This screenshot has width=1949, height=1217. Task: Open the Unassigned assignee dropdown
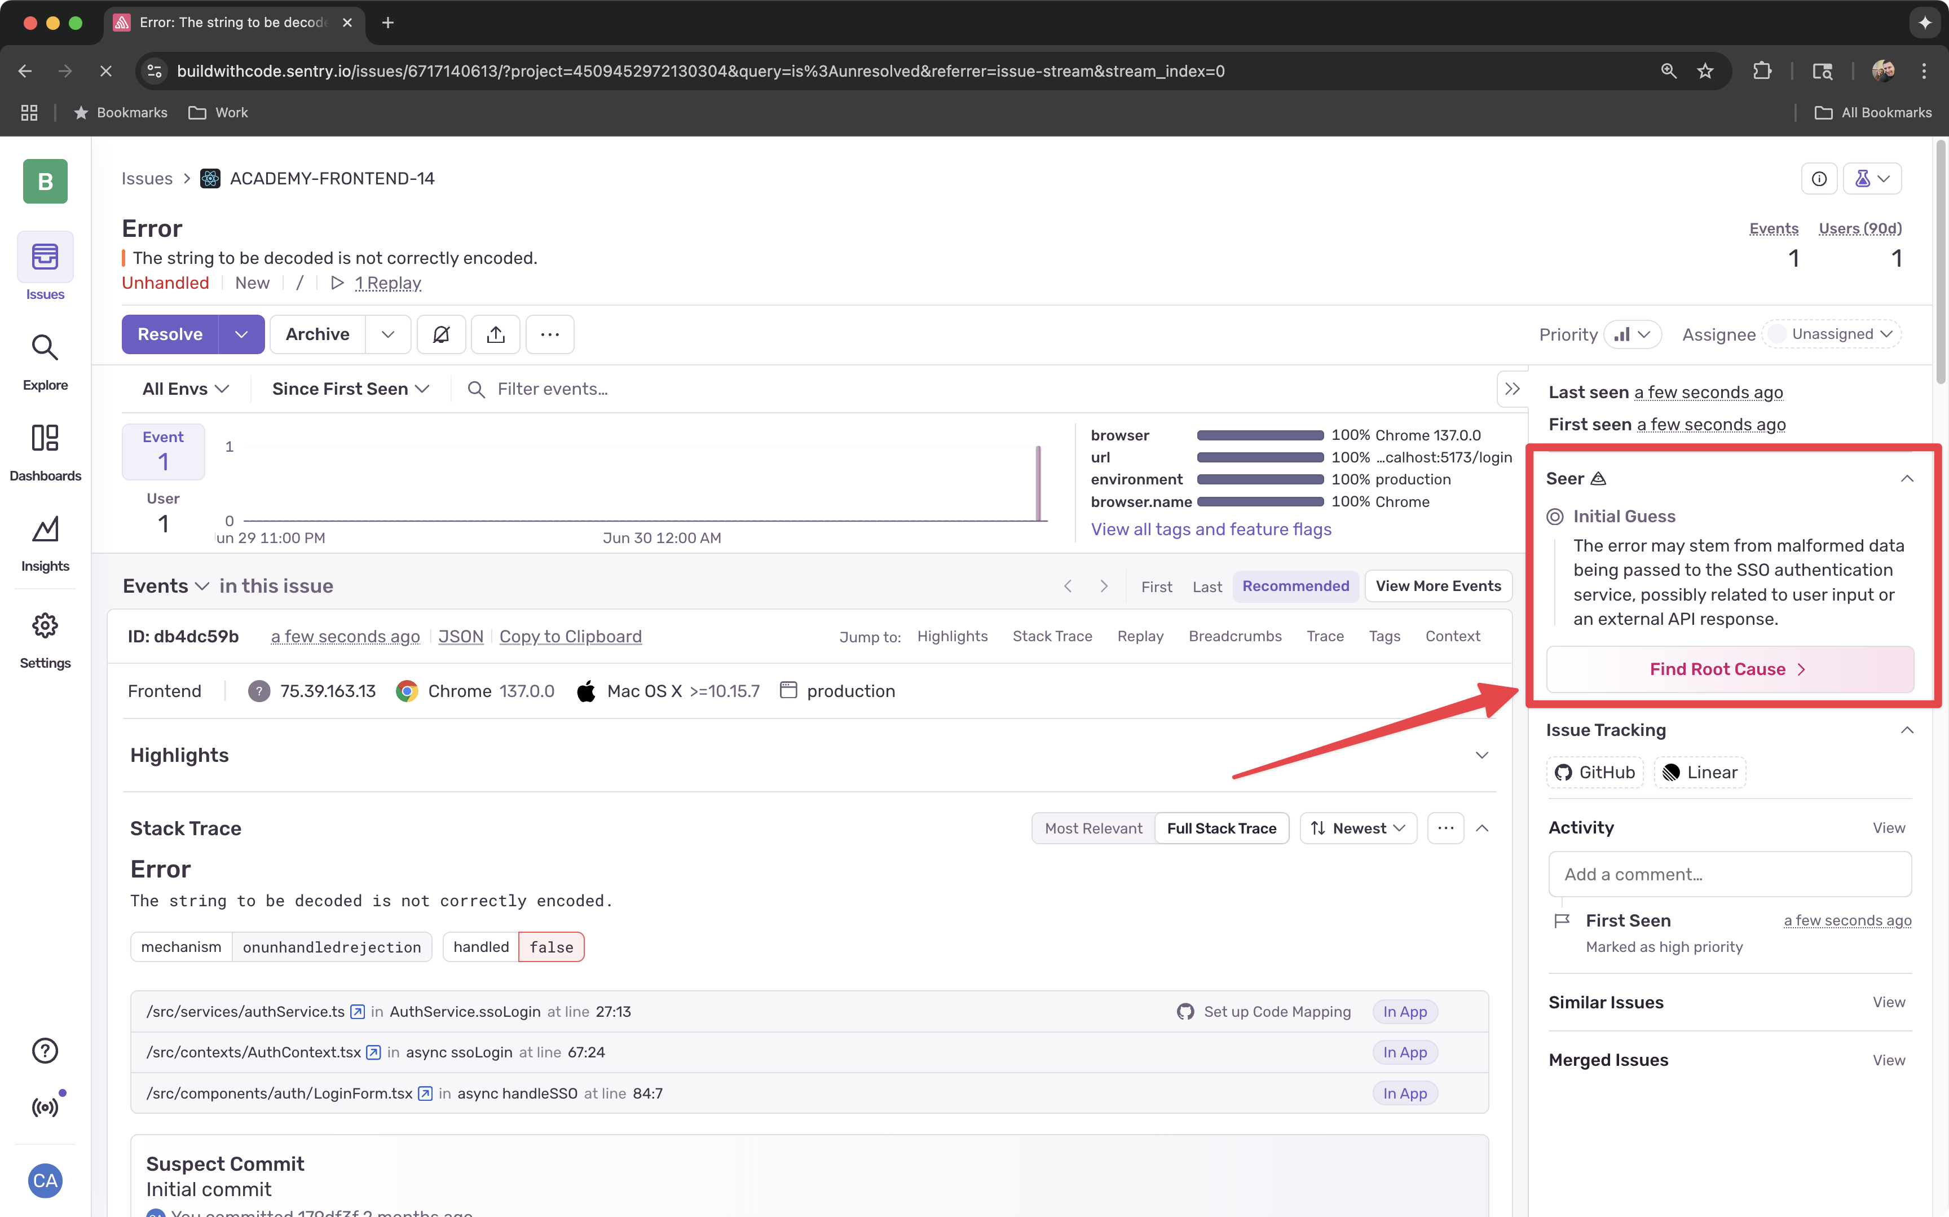[1832, 334]
